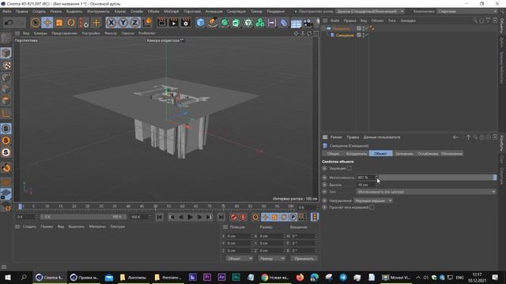Render to Picture Viewer icon
The image size is (506, 284).
click(x=174, y=23)
